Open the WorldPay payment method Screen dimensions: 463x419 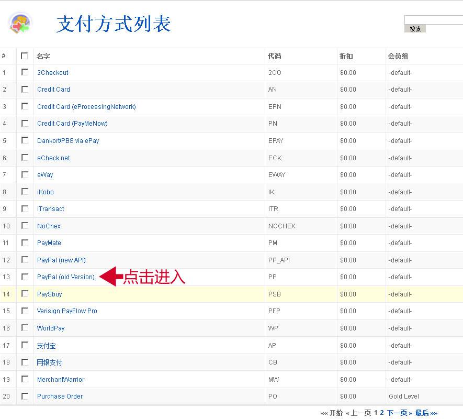point(51,328)
